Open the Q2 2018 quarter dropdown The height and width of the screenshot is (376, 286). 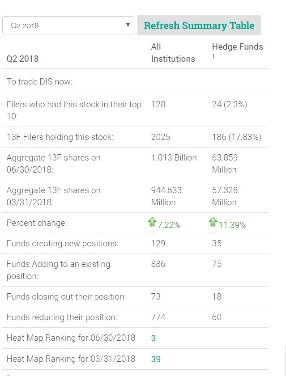coord(68,25)
